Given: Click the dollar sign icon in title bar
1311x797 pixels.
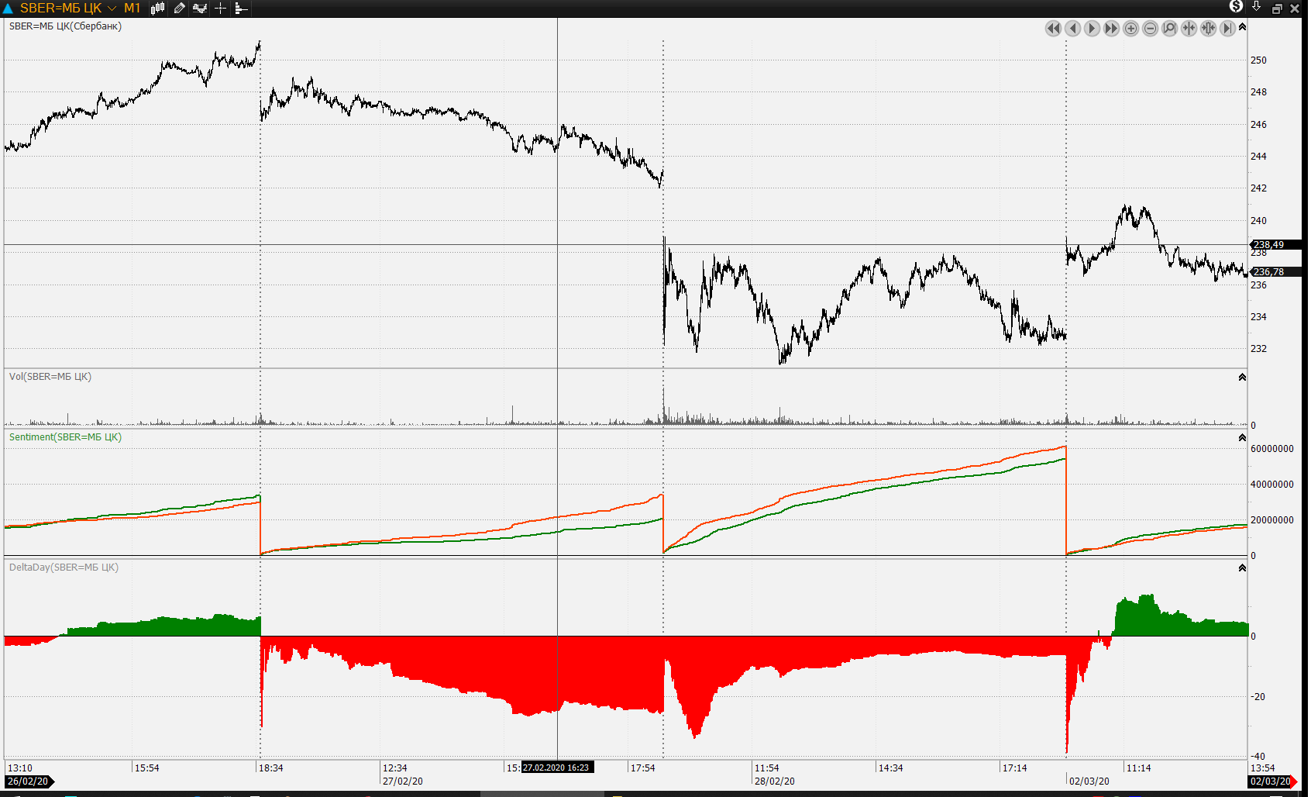Looking at the screenshot, I should click(x=1236, y=7).
